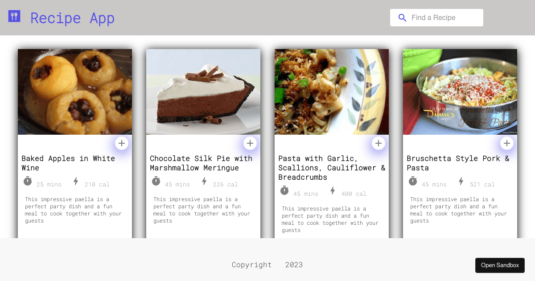Screen dimensions: 535x281
Task: Add Baked Apples in White Wine recipe
Action: (122, 143)
